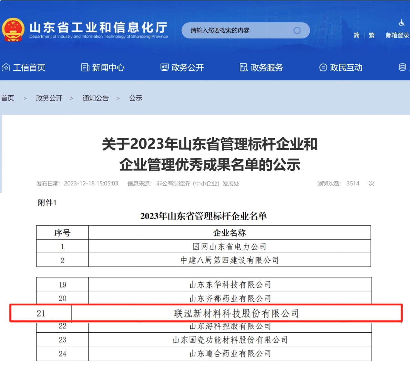The width and height of the screenshot is (410, 374).
Task: Select the wheelchair accessibility icon
Action: (x=401, y=23)
